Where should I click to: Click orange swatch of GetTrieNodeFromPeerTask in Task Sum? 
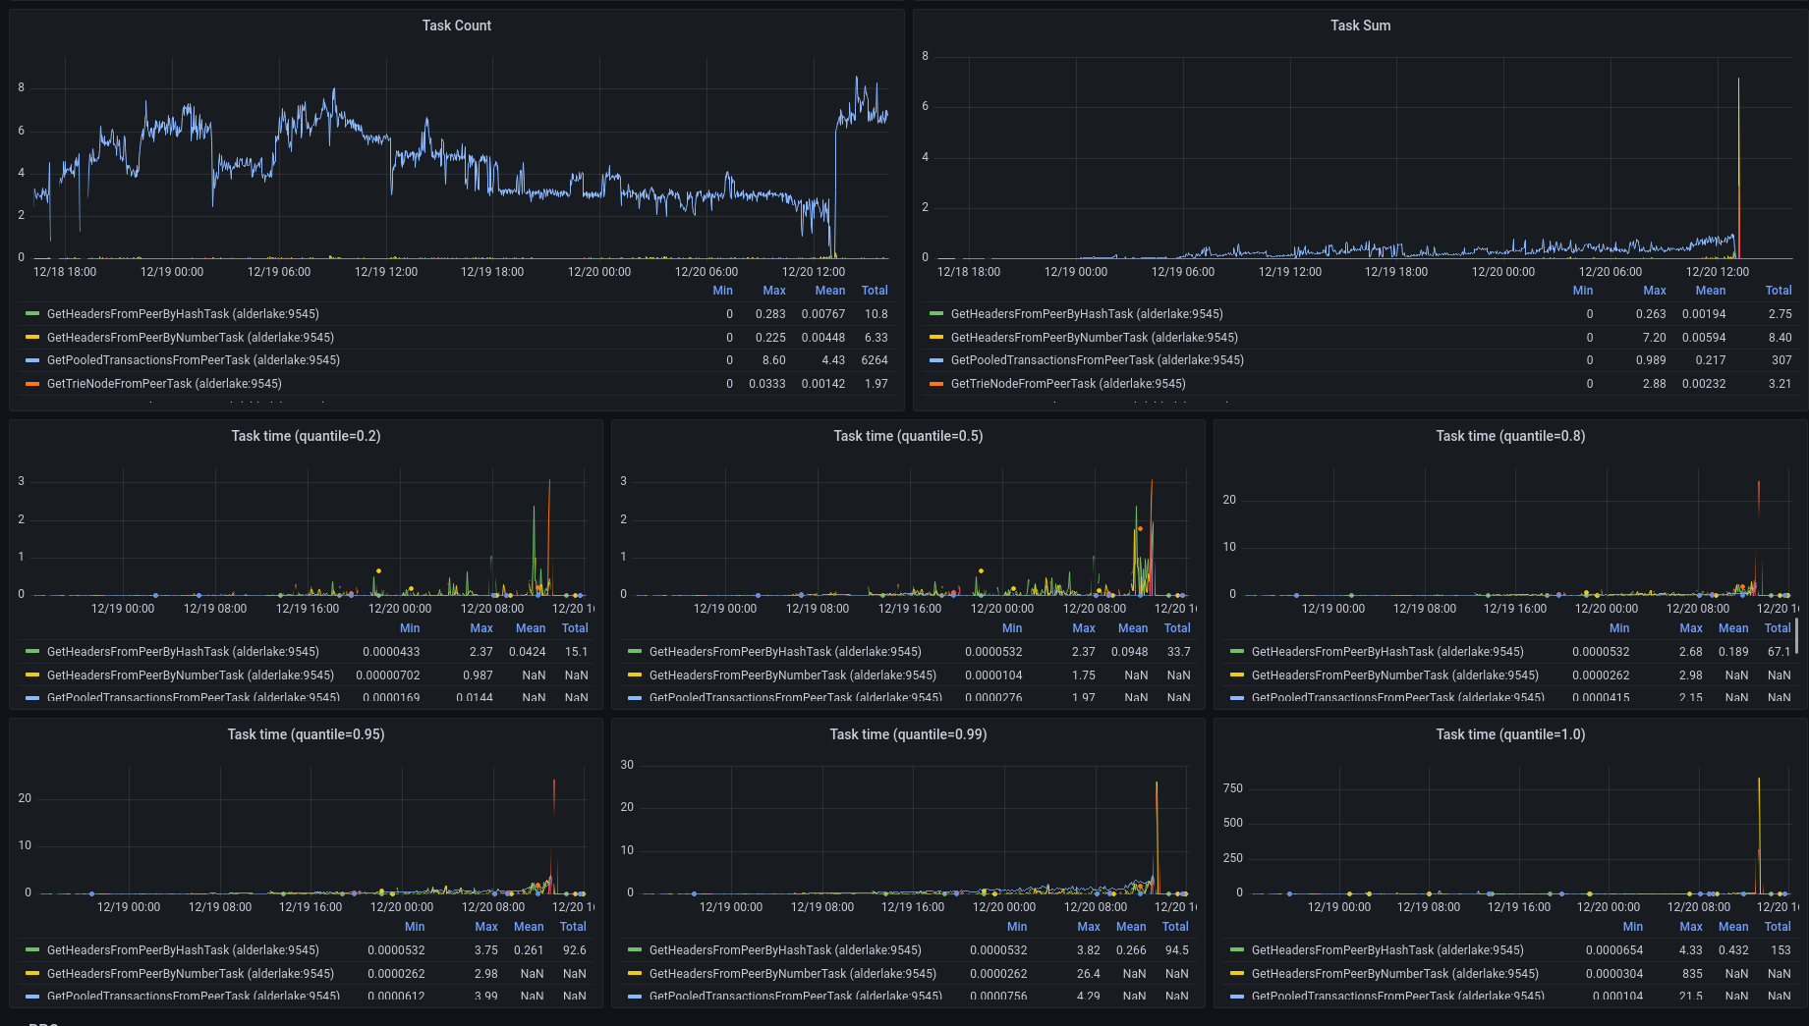(936, 384)
